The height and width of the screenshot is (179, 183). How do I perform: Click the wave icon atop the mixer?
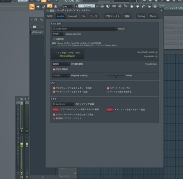coord(22,99)
